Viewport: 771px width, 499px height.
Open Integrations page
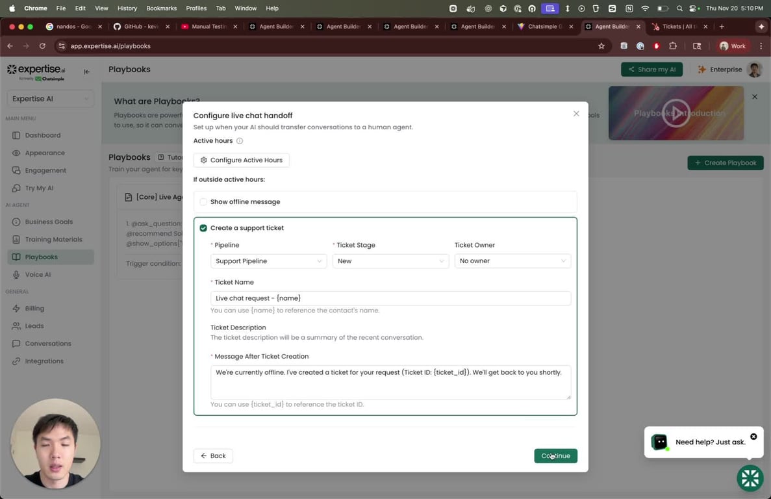tap(44, 361)
